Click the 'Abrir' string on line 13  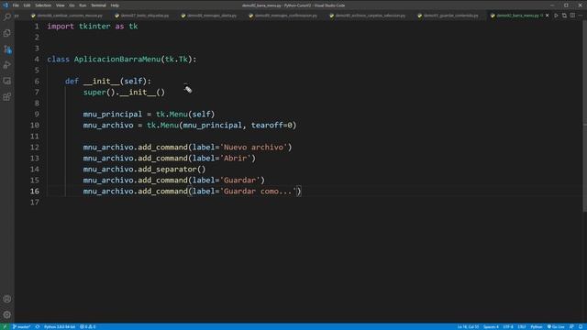point(236,158)
